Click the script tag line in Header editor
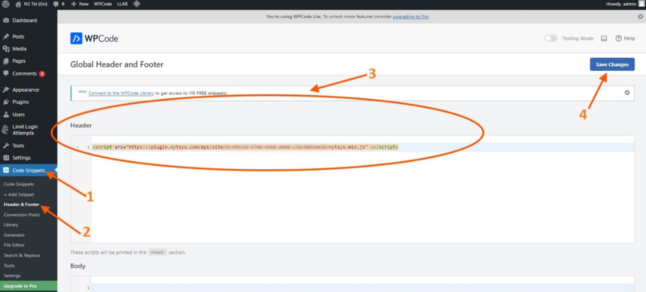Viewport: 646px width, 292px height. tap(245, 147)
